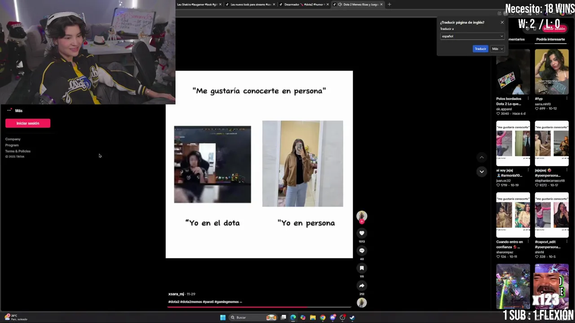575x323 pixels.
Task: Open Discord from the taskbar
Action: click(332, 318)
